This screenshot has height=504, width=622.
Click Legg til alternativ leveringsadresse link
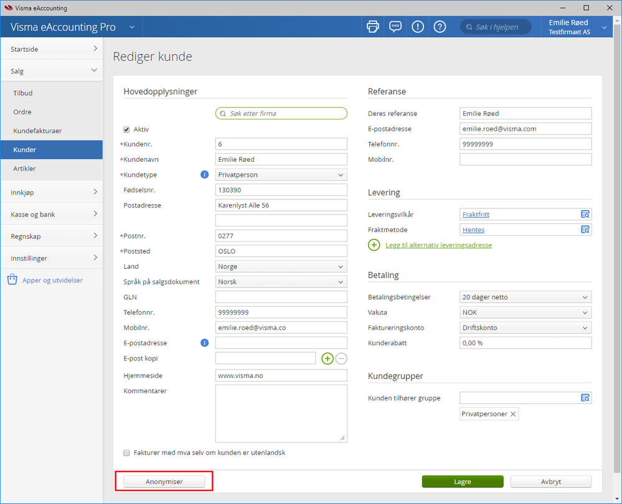point(438,245)
